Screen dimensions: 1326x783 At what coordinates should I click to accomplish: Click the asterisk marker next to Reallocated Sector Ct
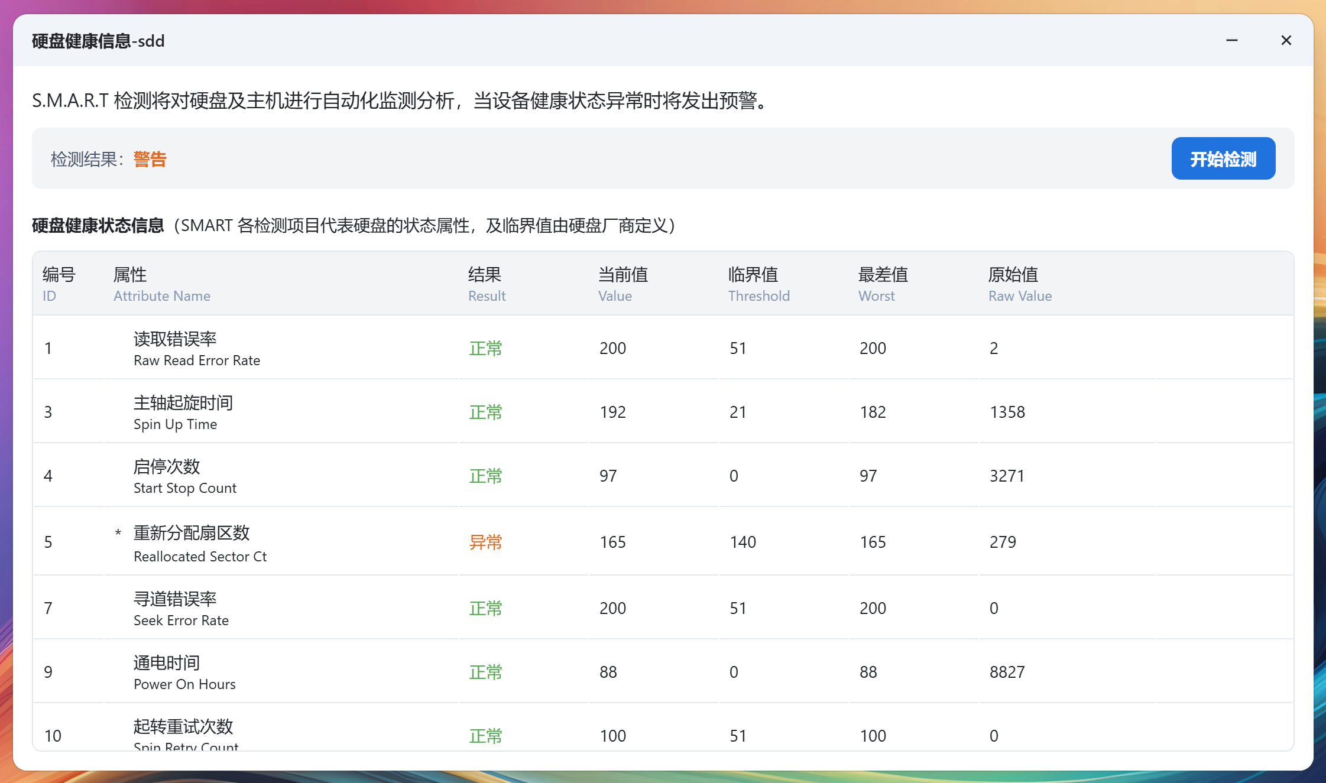coord(117,534)
